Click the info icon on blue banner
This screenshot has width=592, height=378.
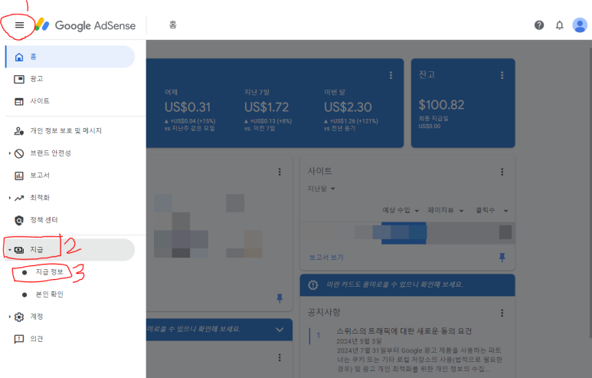point(313,285)
